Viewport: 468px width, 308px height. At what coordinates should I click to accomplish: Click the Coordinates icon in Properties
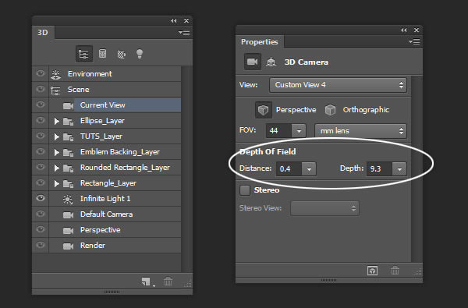pos(271,62)
